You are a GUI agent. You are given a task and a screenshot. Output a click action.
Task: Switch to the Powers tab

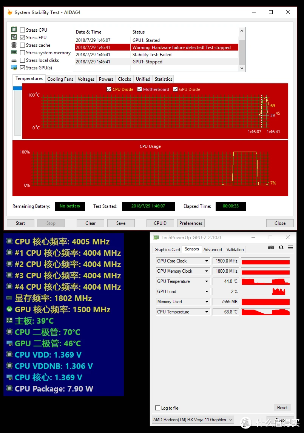106,79
